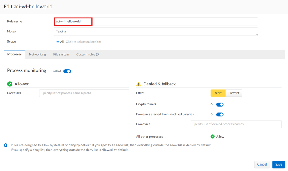Switch to the Networking tab

(x=37, y=54)
